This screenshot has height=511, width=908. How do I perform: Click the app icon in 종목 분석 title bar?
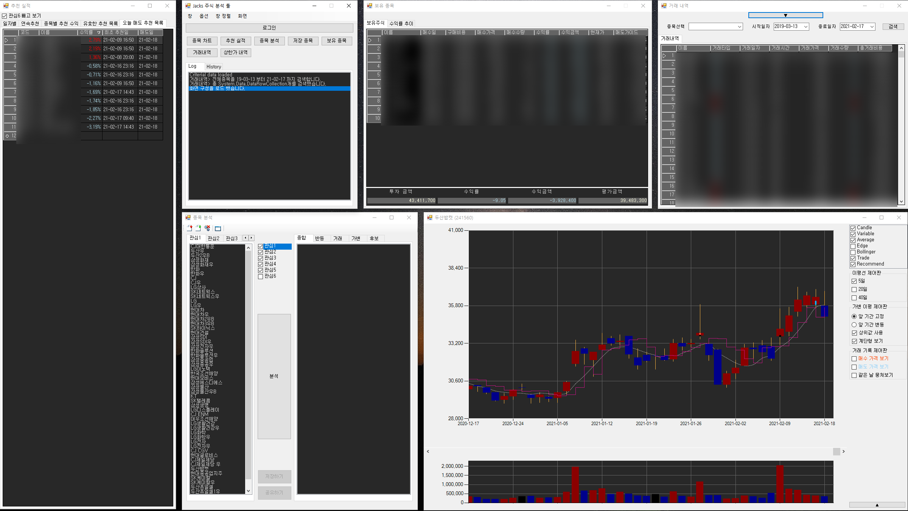click(188, 217)
